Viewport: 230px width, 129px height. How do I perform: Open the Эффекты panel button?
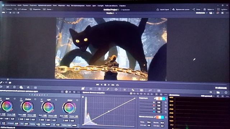coord(208,9)
